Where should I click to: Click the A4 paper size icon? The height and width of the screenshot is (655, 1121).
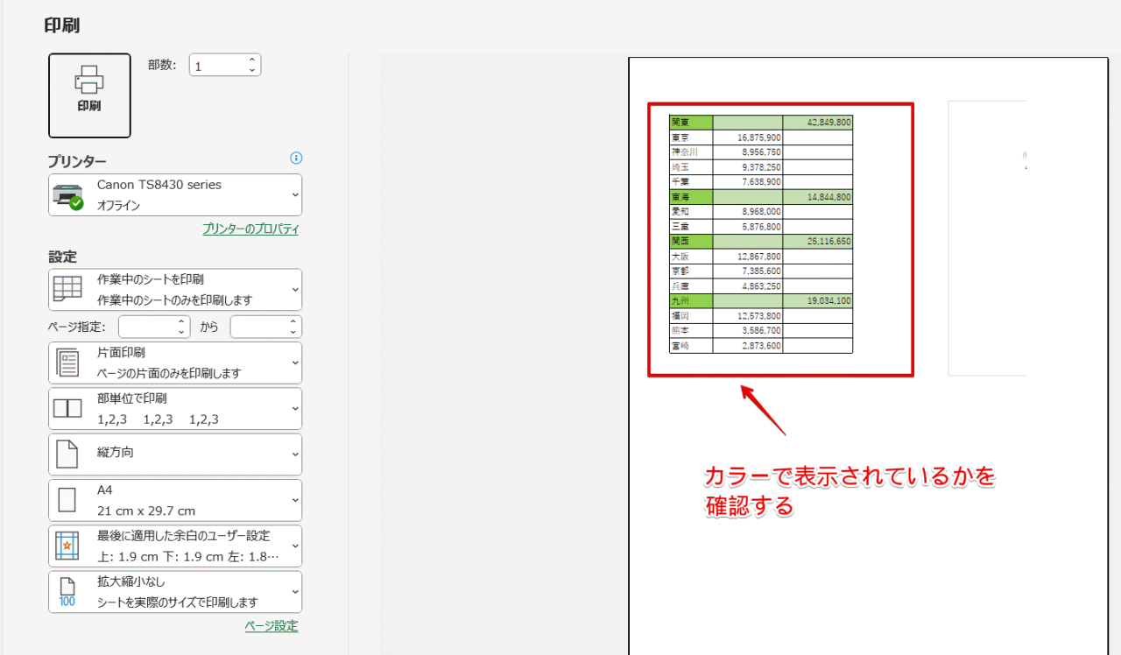pyautogui.click(x=67, y=499)
